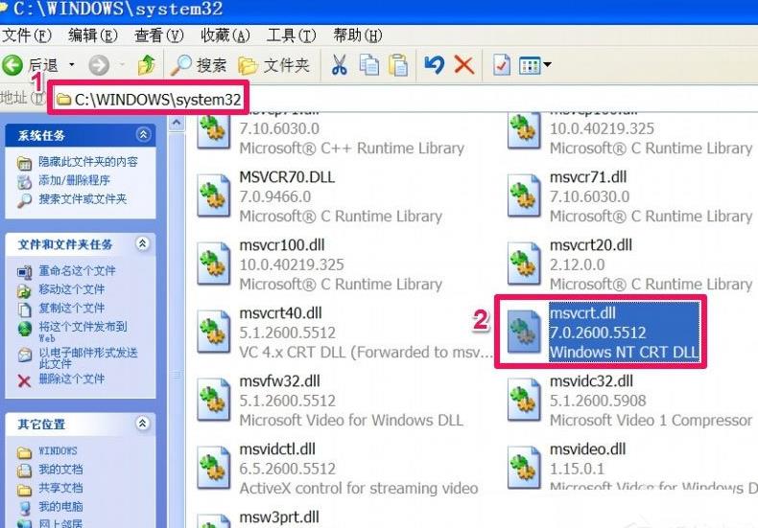
Task: Click the Paste clipboard icon
Action: tap(399, 65)
